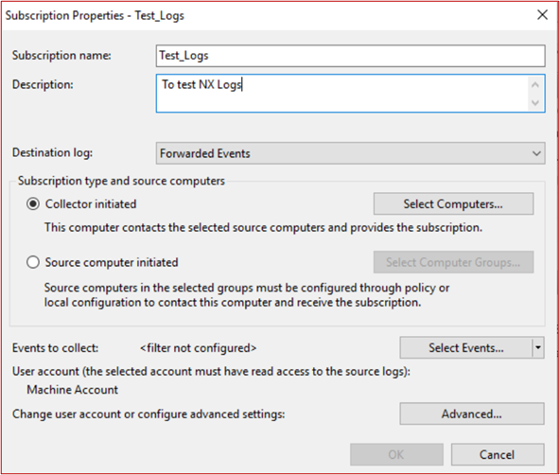Click the disabled Select Computer Groups button
Viewport: 560px width, 475px height.
[453, 262]
